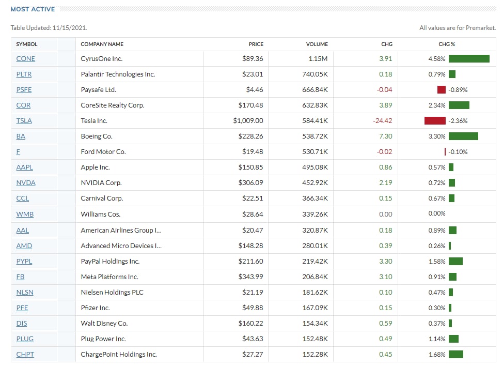The width and height of the screenshot is (503, 368).
Task: Click Tesla Inc. company name
Action: [x=94, y=121]
